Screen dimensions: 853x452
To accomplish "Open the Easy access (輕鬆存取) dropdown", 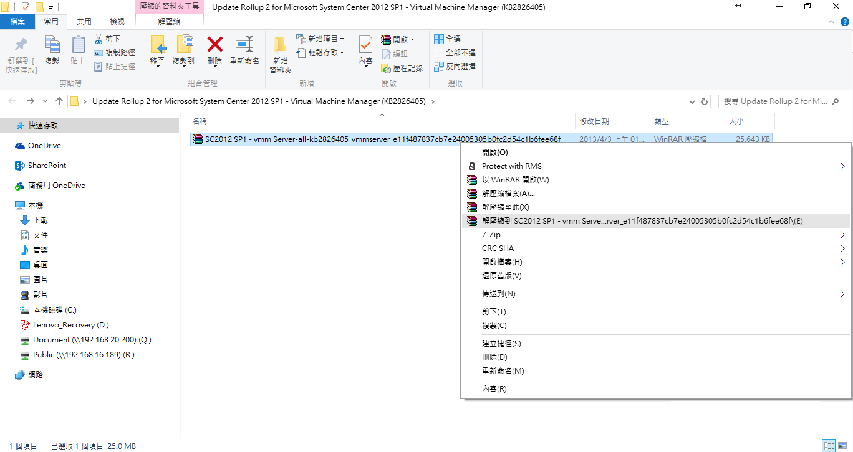I will (320, 53).
